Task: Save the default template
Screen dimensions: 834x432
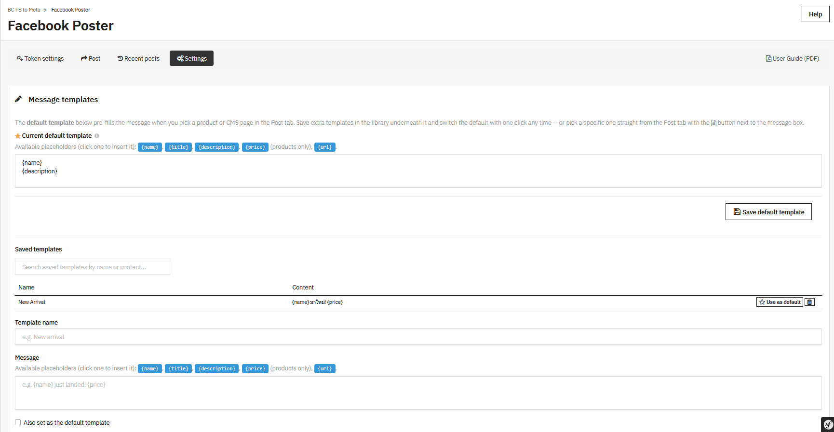Action: click(768, 212)
